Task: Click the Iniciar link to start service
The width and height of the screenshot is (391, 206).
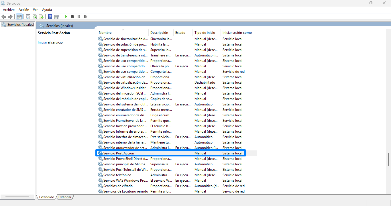Action: [42, 42]
